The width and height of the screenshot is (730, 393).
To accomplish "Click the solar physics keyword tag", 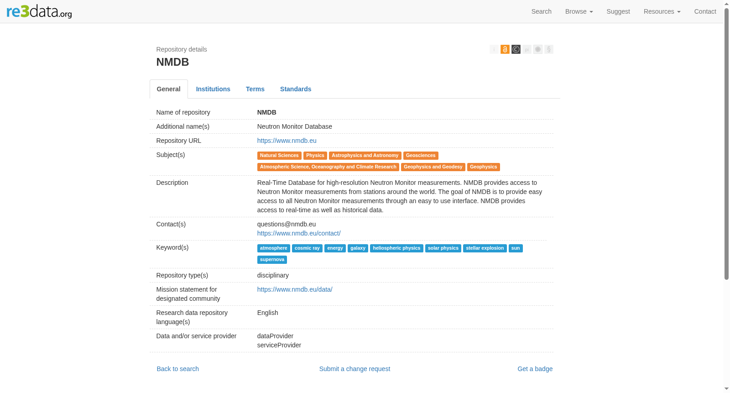I will click(443, 248).
